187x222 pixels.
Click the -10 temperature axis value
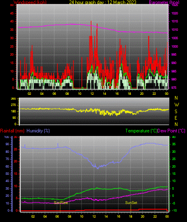(x=174, y=210)
